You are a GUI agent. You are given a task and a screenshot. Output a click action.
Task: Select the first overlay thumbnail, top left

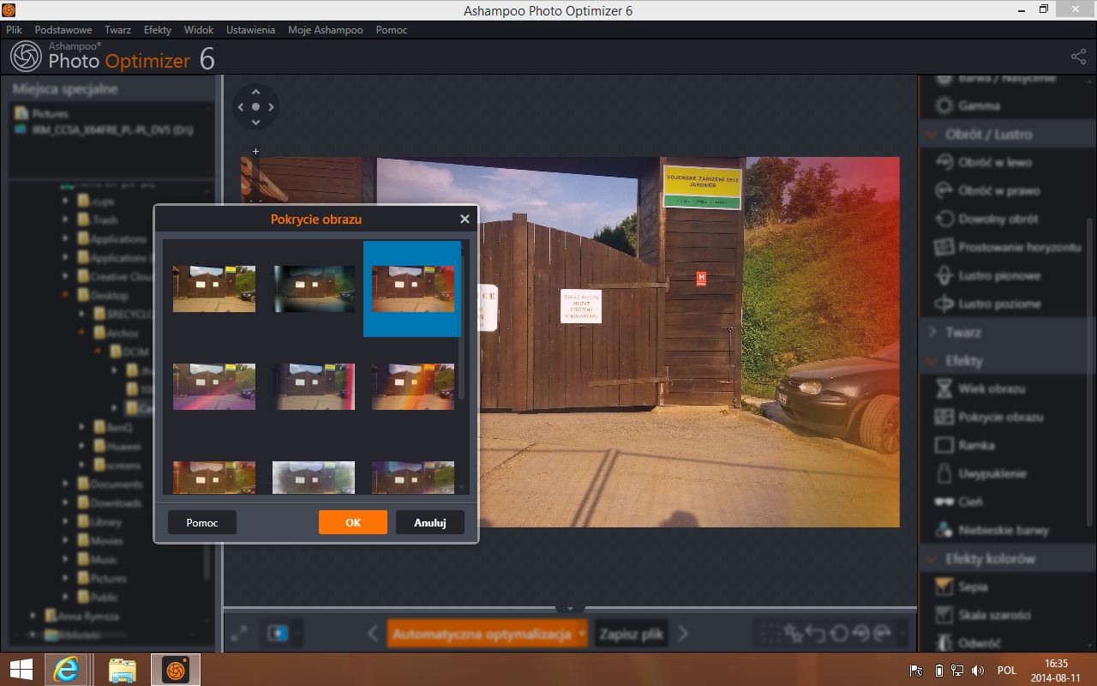coord(214,288)
